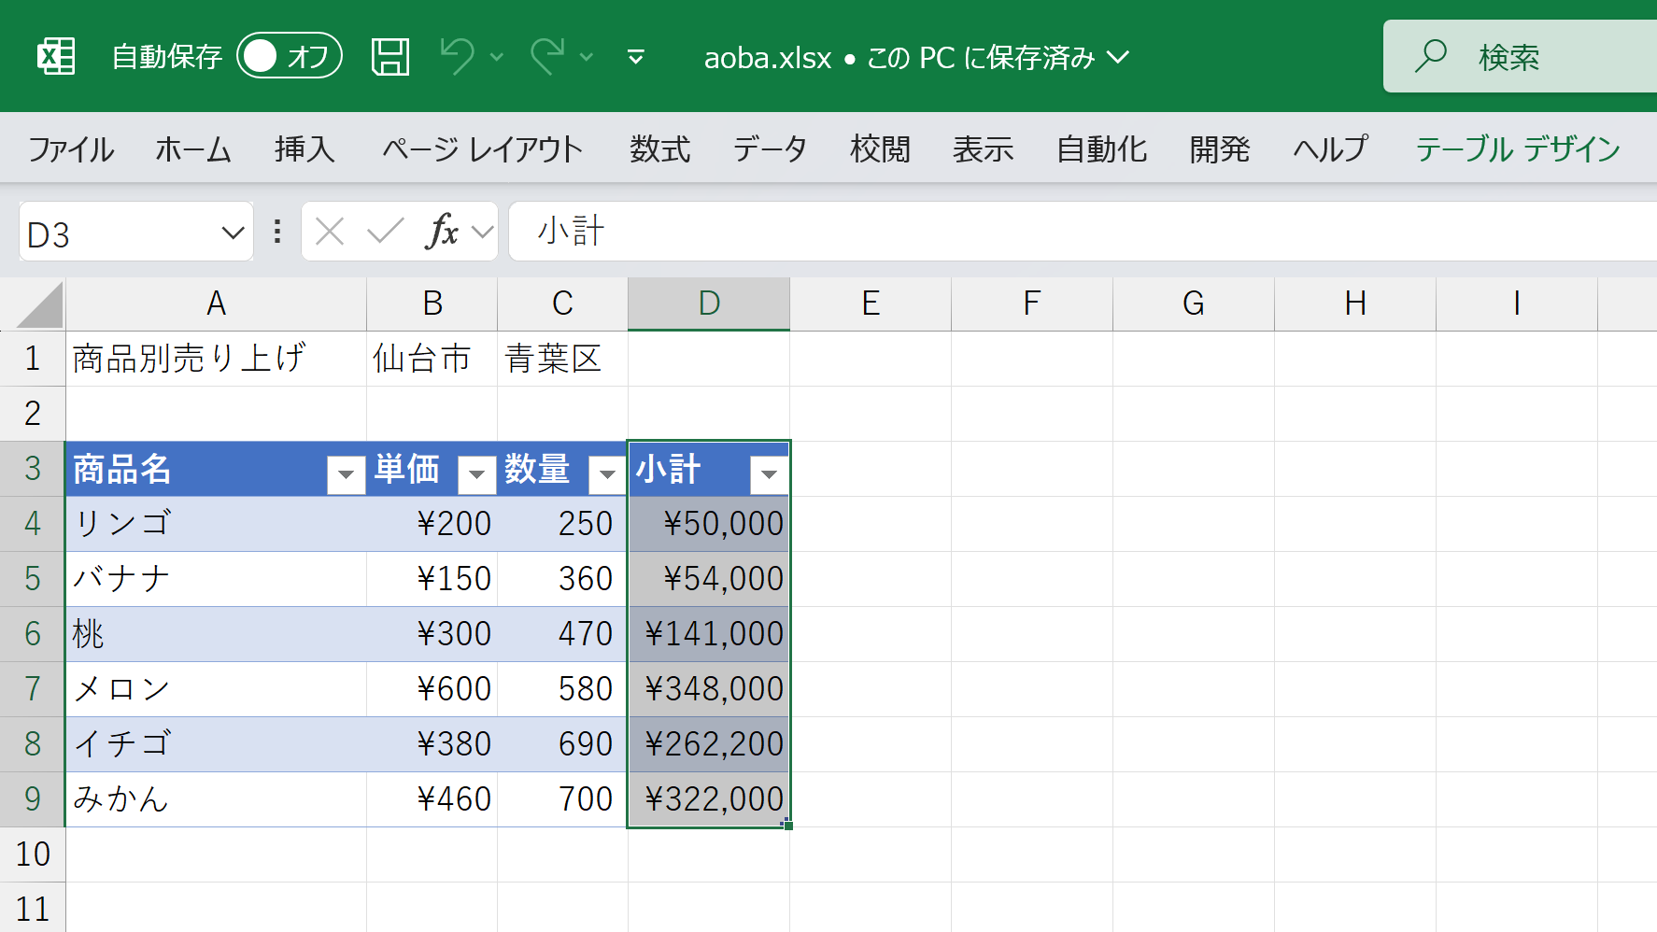1657x932 pixels.
Task: Expand the aoba.xlsx save location chevron
Action: [x=1118, y=58]
